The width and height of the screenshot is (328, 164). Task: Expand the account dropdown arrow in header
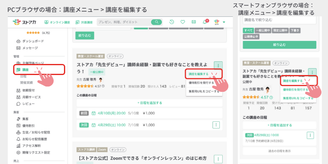point(224,22)
